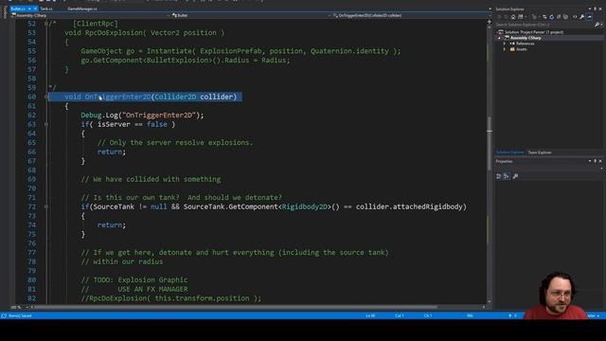This screenshot has height=341, width=606.
Task: Click '[ClientRpc]' attribute on line 52
Action: 96,24
